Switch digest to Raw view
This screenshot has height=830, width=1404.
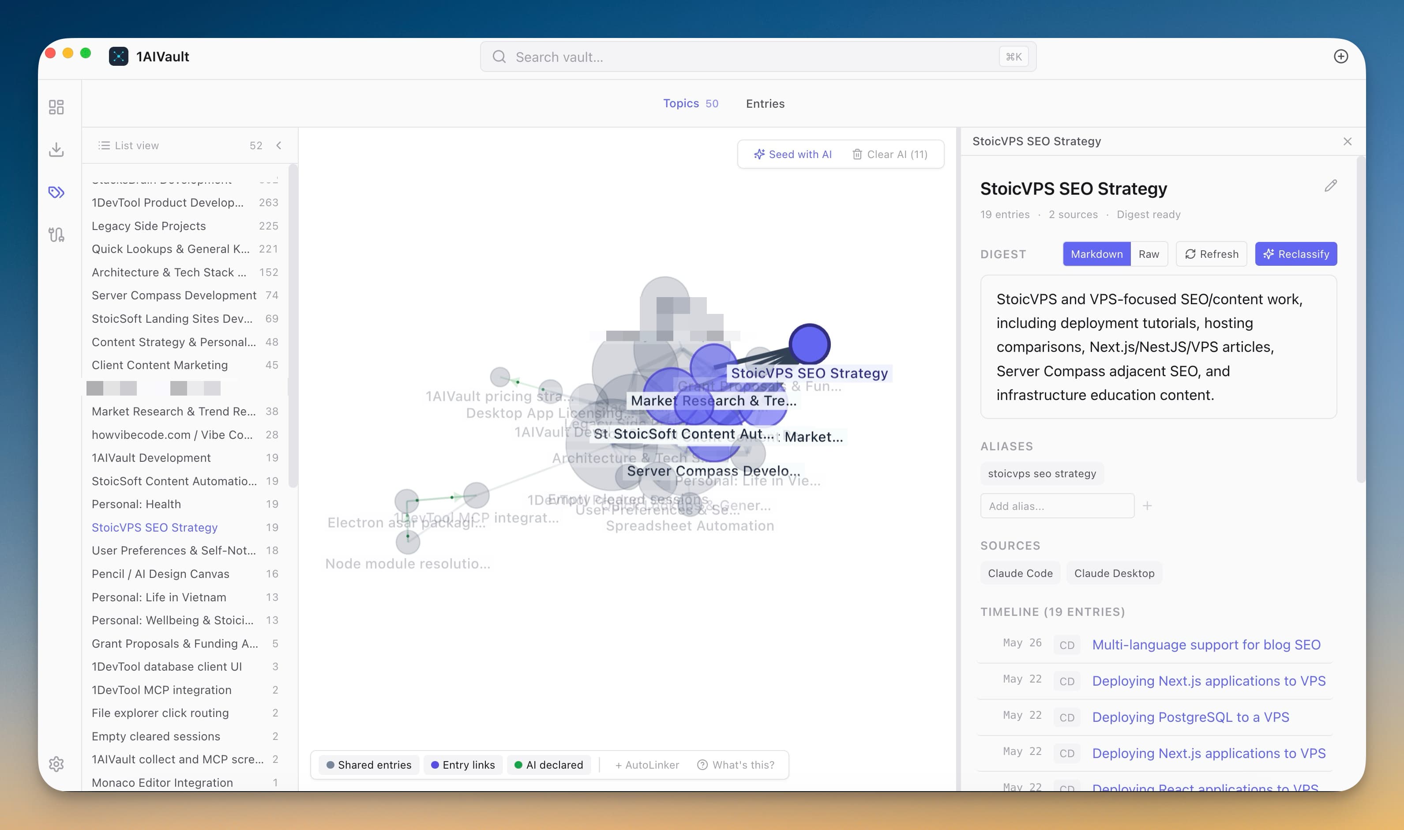[1149, 254]
